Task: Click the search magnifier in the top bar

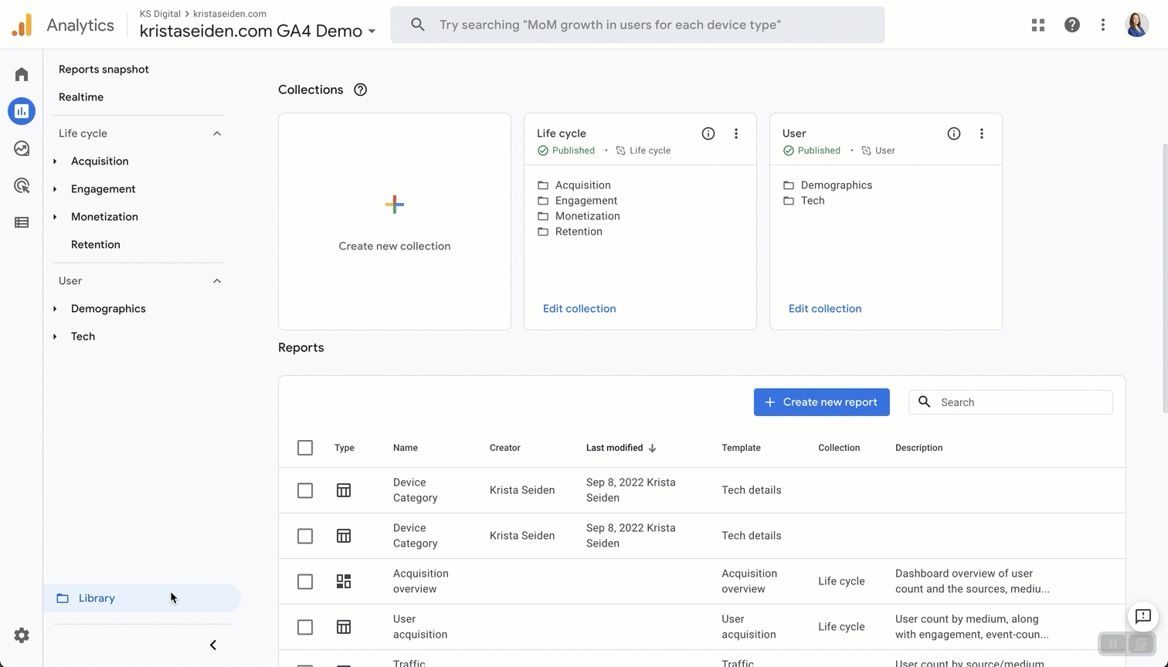Action: (x=418, y=25)
